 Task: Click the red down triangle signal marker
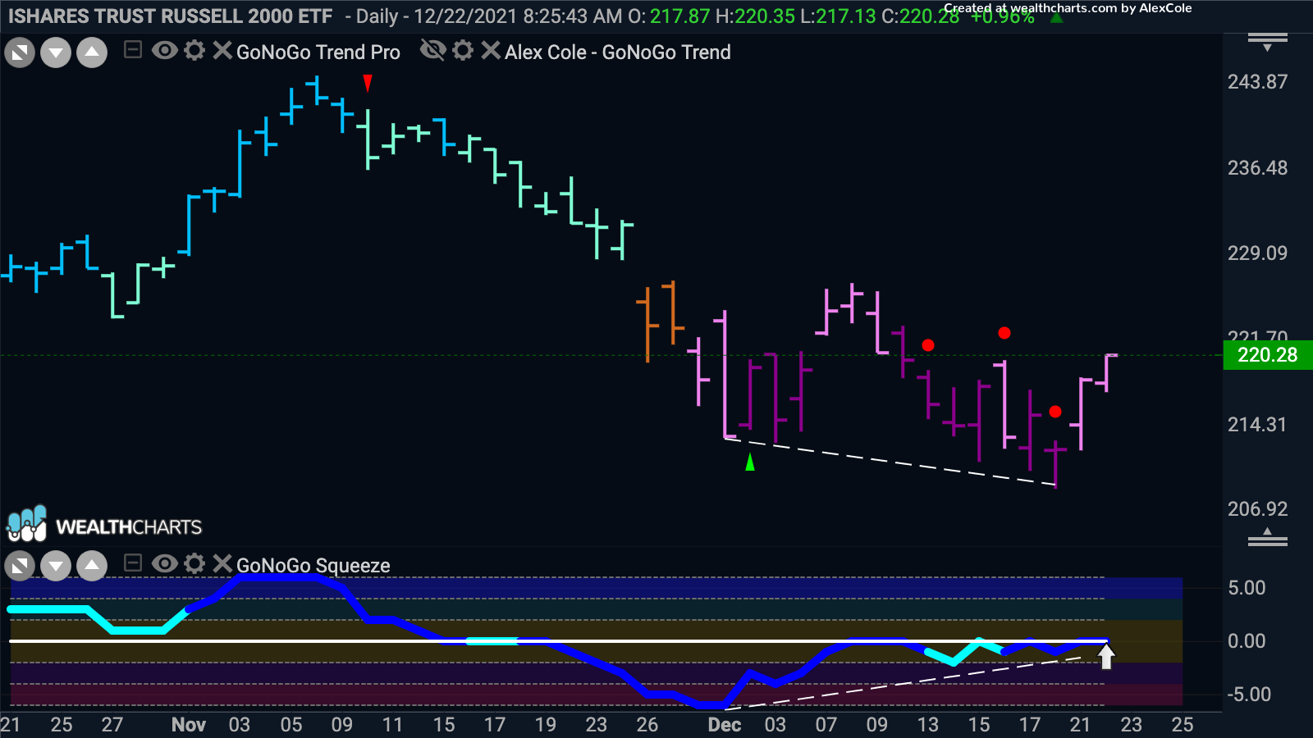pos(368,83)
